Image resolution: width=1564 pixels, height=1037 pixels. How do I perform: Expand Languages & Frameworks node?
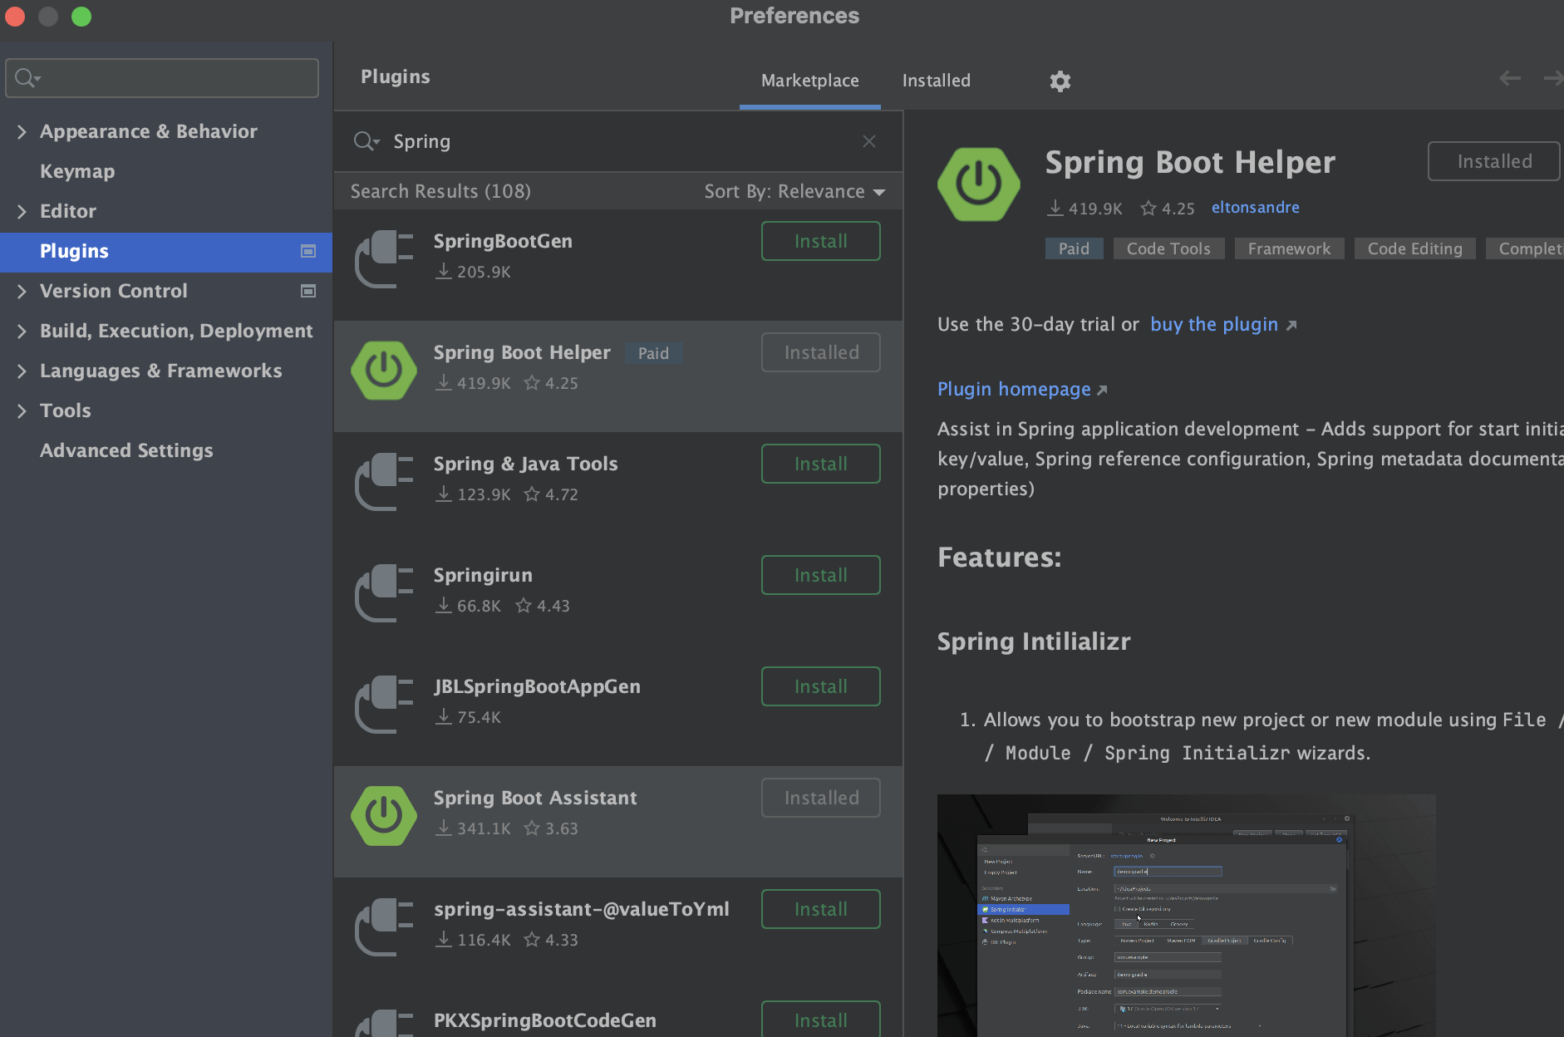(x=22, y=371)
